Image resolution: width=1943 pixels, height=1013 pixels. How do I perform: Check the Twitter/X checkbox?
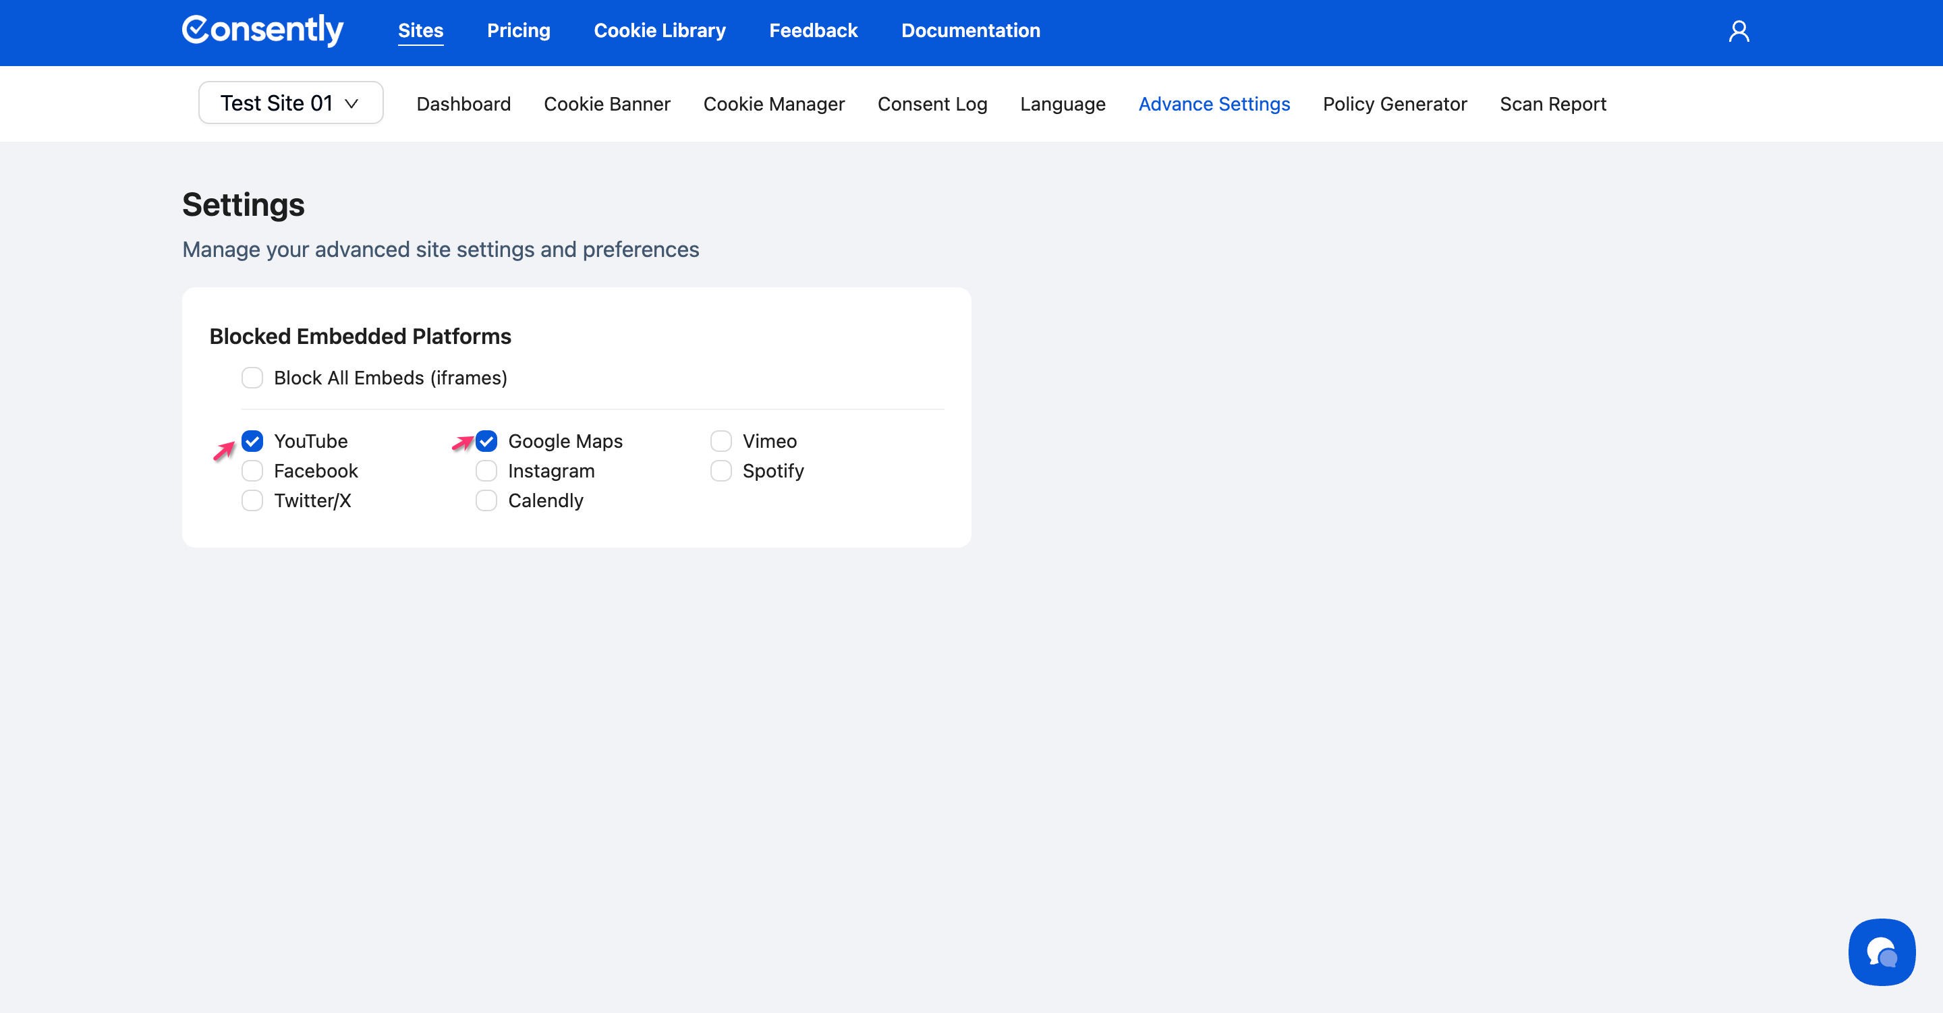pos(252,501)
